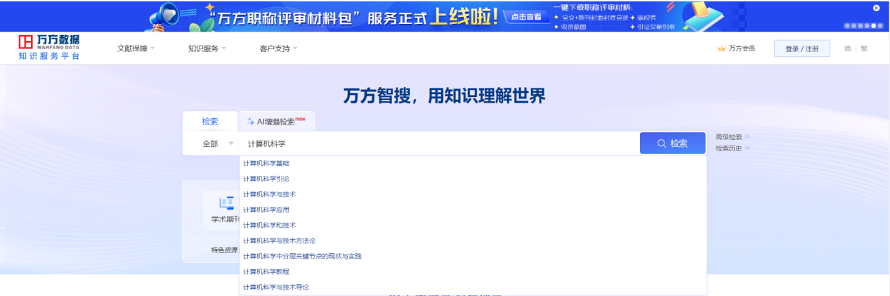Click the Wanfang Data logo
This screenshot has height=296, width=890.
click(49, 47)
